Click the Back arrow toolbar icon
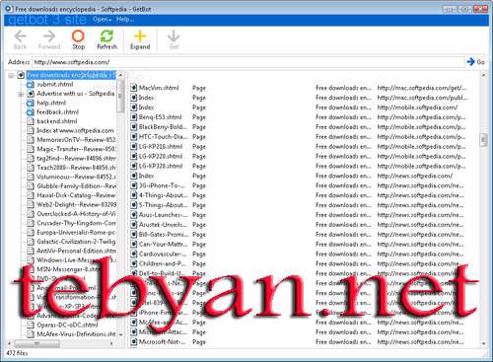Screen dimensions: 493x362 tap(21, 36)
